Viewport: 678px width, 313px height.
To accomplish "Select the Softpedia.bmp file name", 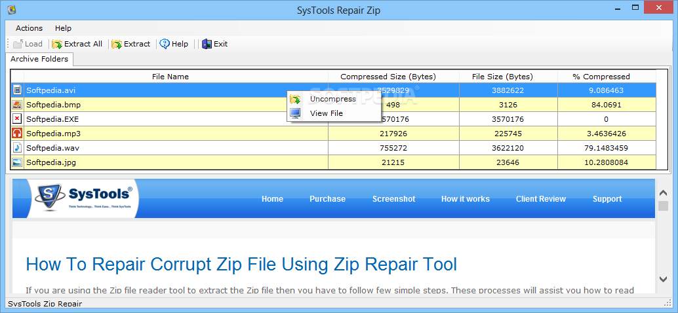I will coord(53,105).
